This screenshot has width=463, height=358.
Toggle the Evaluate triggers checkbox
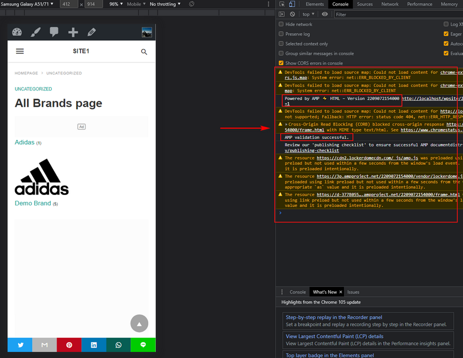pos(446,53)
